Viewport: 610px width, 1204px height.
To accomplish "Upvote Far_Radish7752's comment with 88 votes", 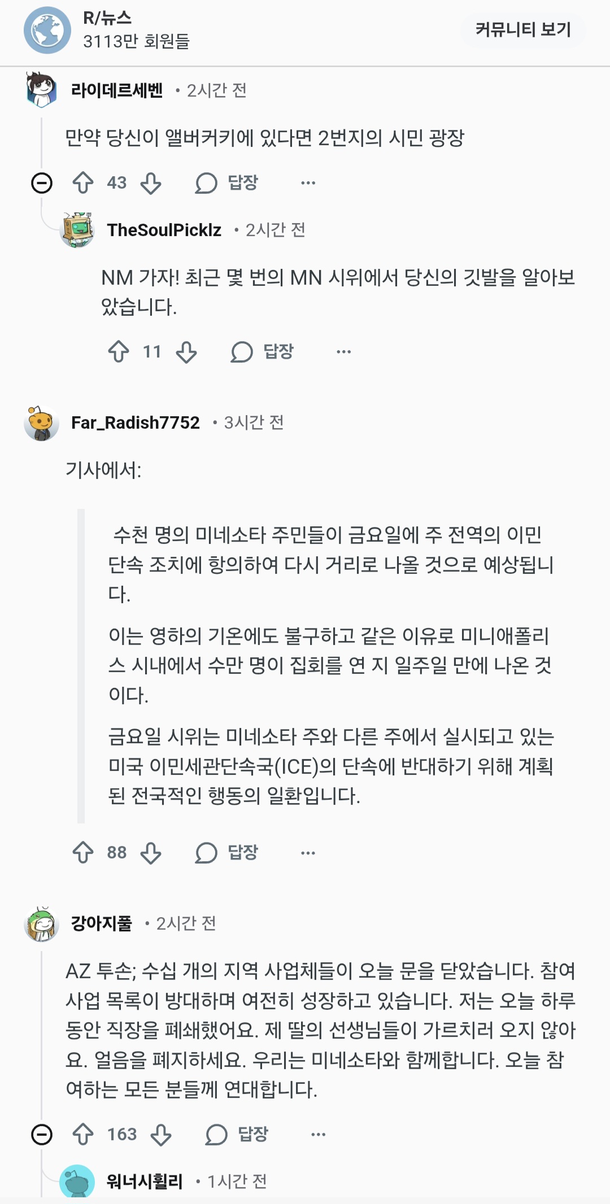I will (83, 853).
